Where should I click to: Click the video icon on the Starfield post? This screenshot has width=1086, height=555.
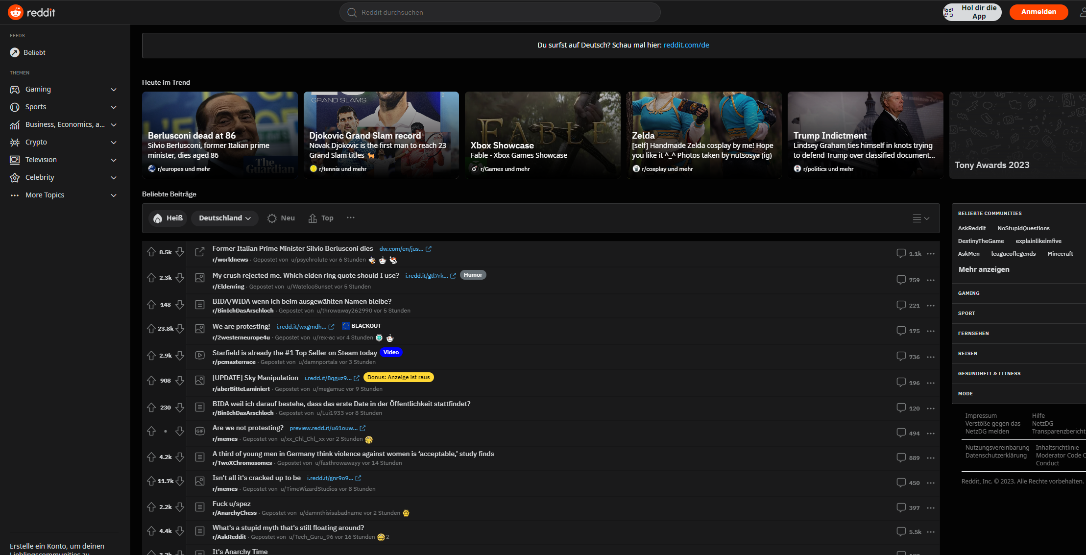(200, 355)
